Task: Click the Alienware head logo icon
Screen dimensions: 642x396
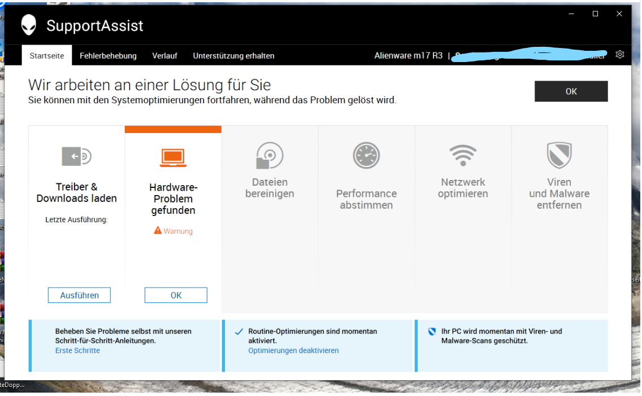Action: tap(29, 25)
